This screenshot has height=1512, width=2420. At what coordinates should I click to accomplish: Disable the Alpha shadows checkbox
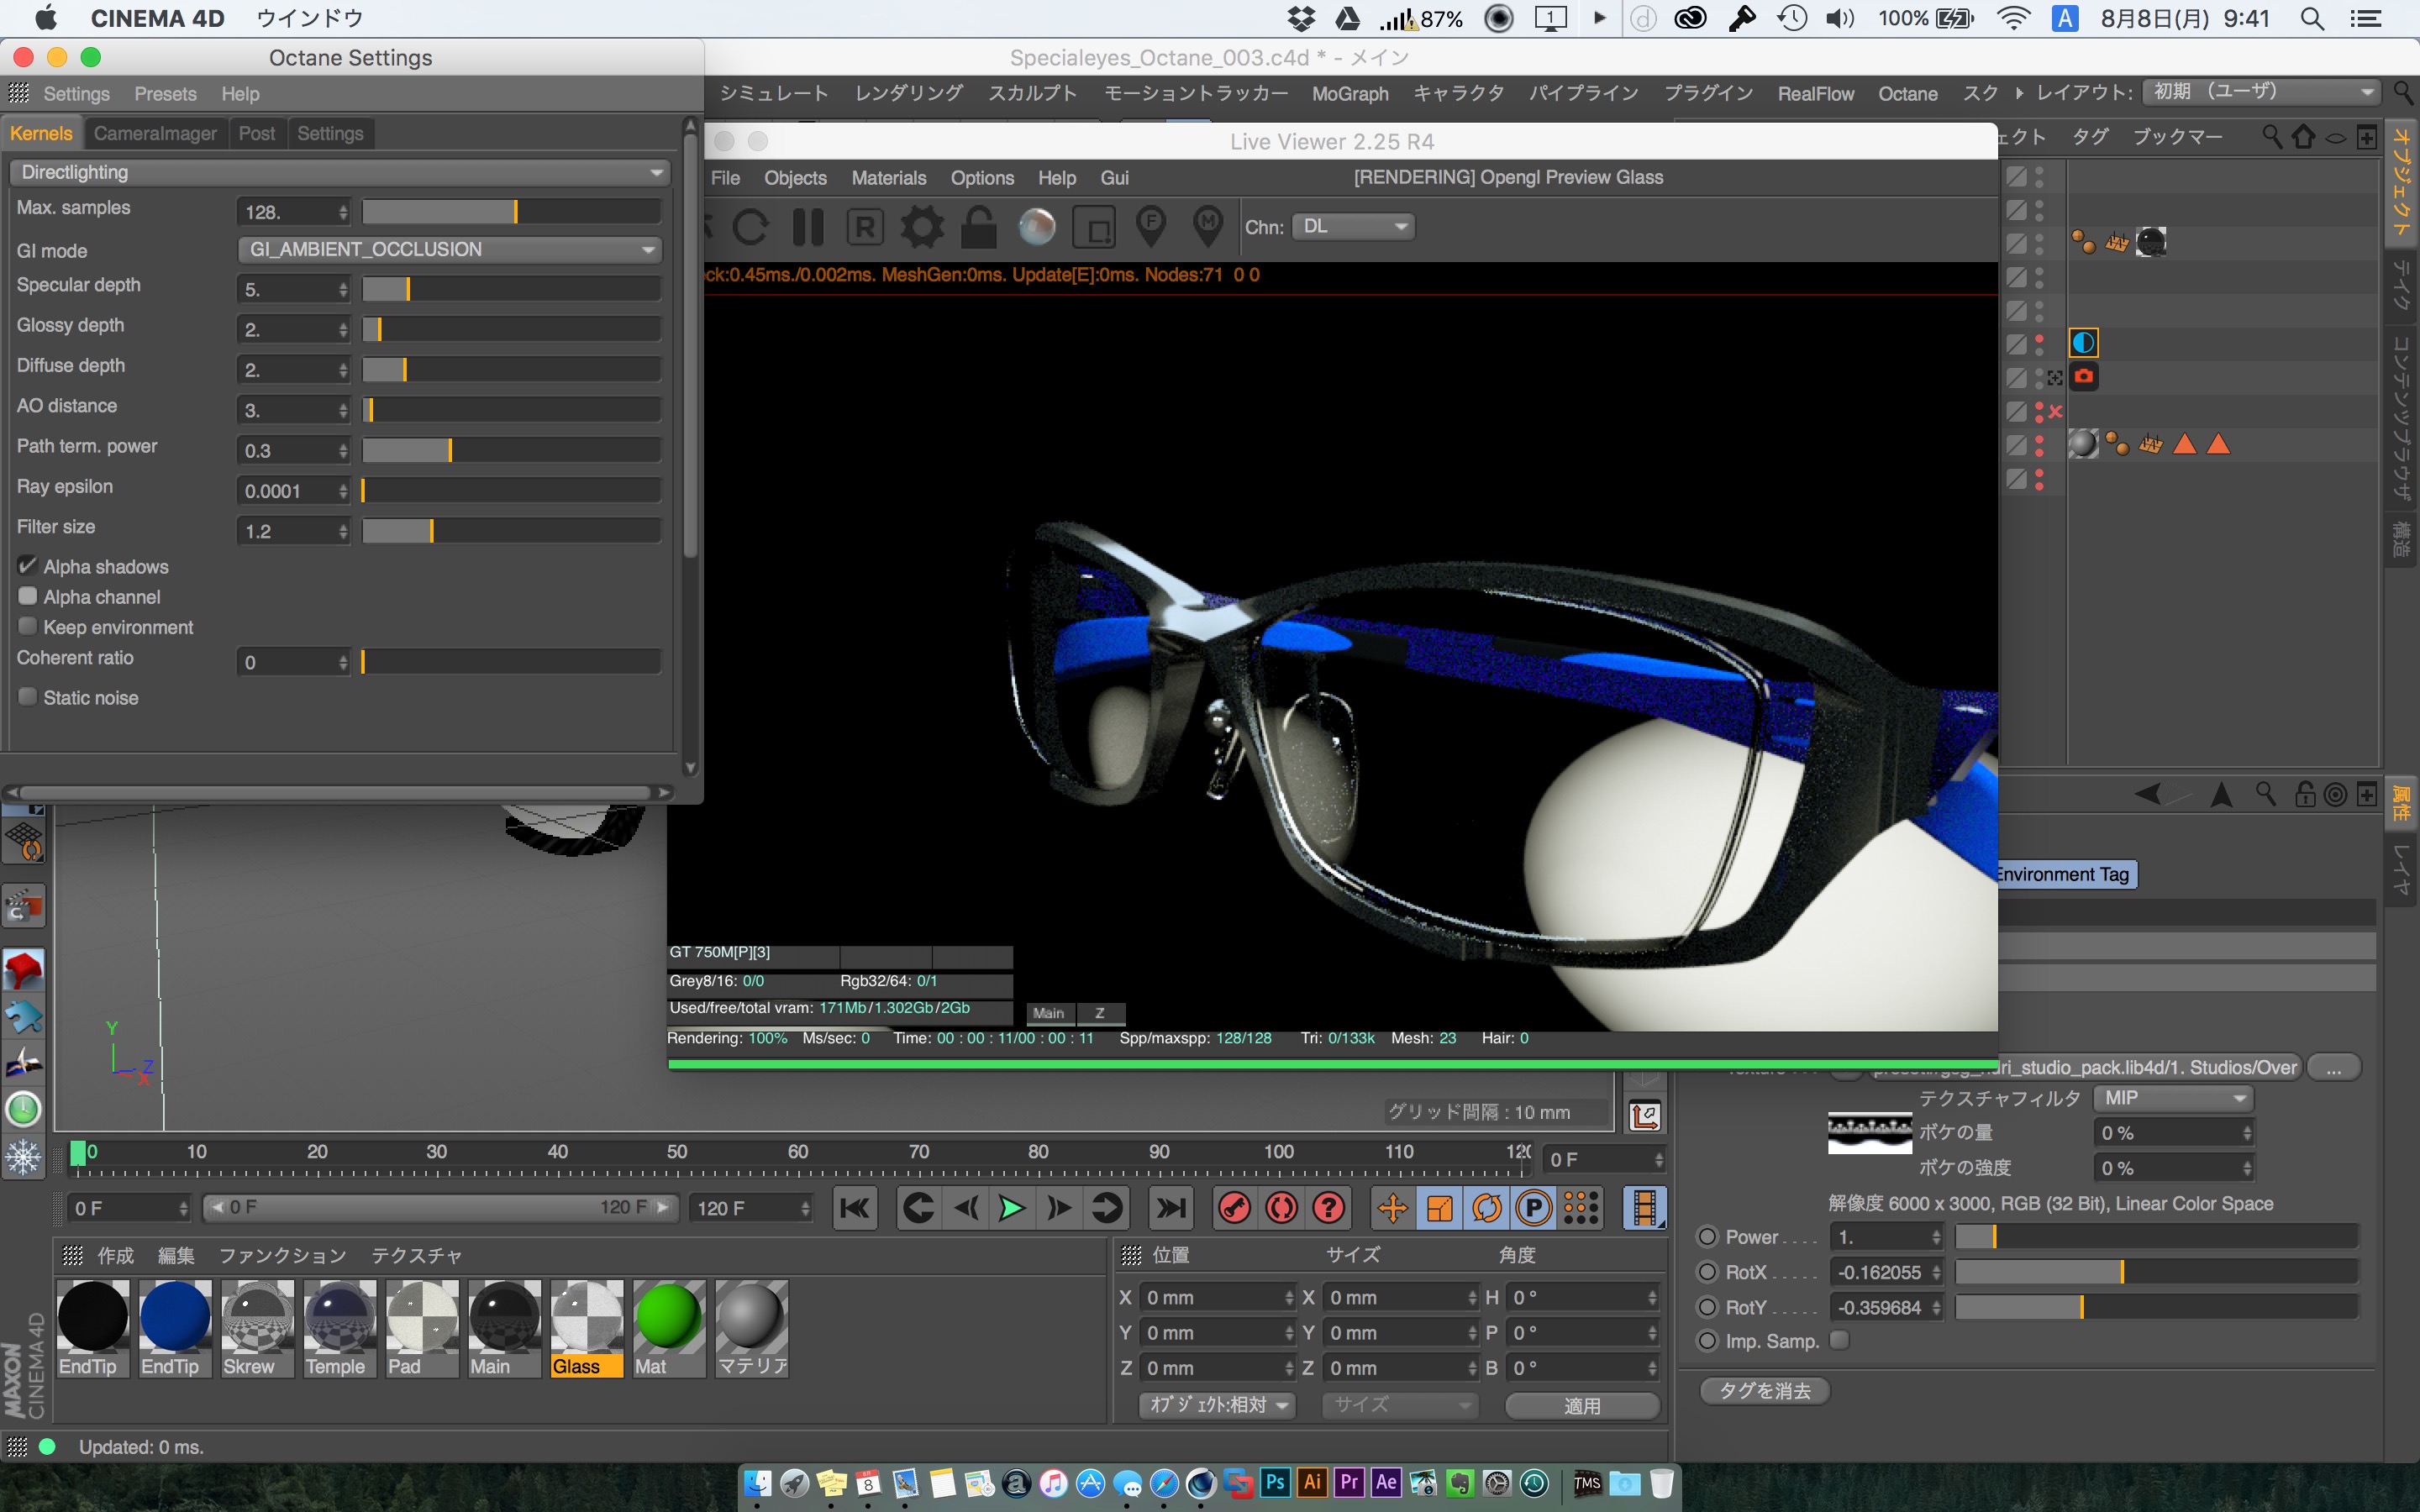pyautogui.click(x=28, y=566)
